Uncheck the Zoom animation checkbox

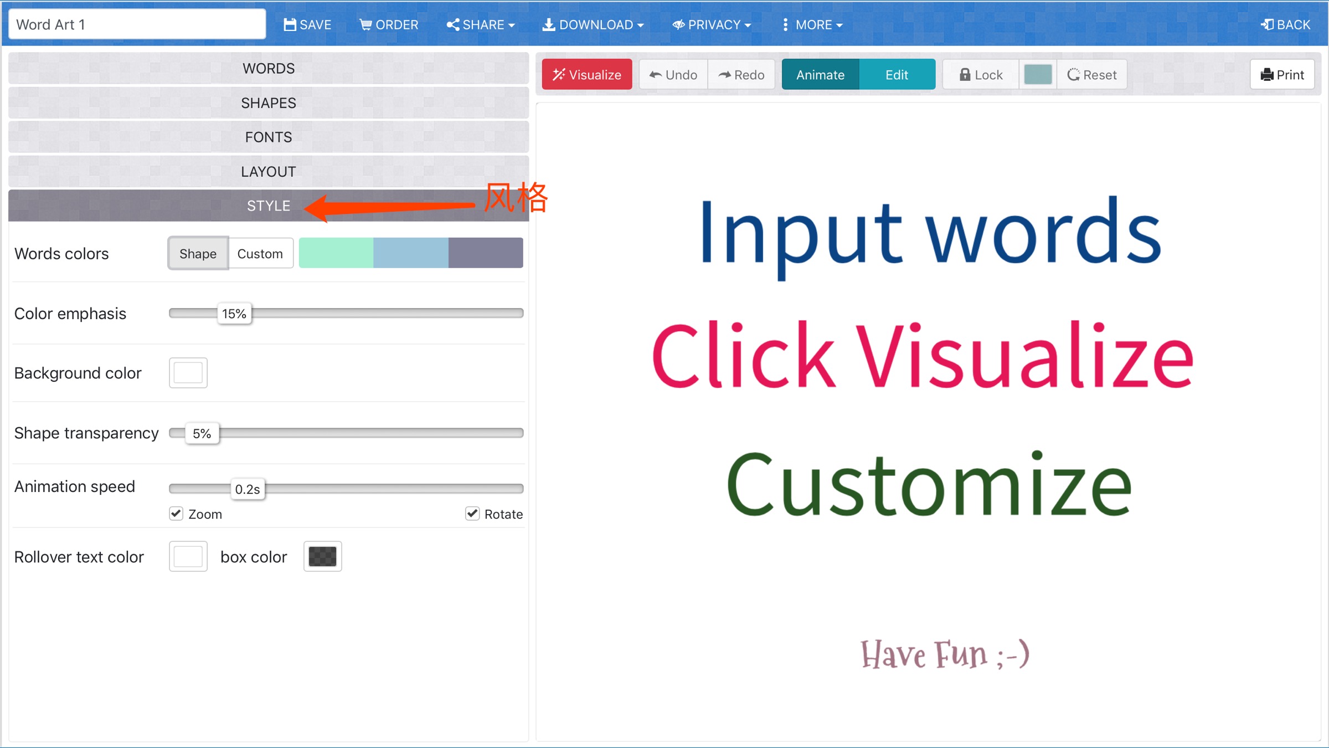176,514
